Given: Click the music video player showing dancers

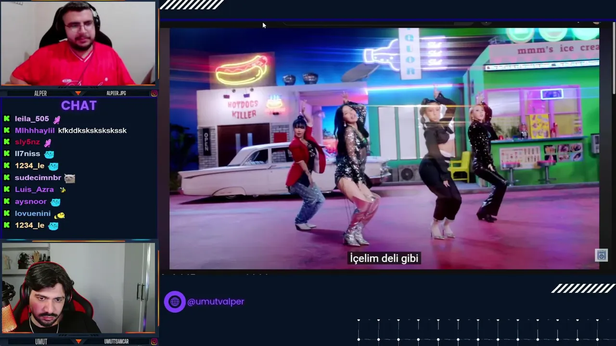Looking at the screenshot, I should (384, 148).
